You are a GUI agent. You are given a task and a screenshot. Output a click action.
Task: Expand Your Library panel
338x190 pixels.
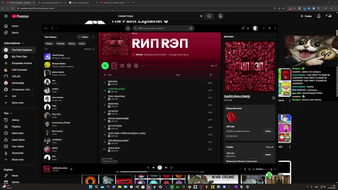[x=93, y=37]
